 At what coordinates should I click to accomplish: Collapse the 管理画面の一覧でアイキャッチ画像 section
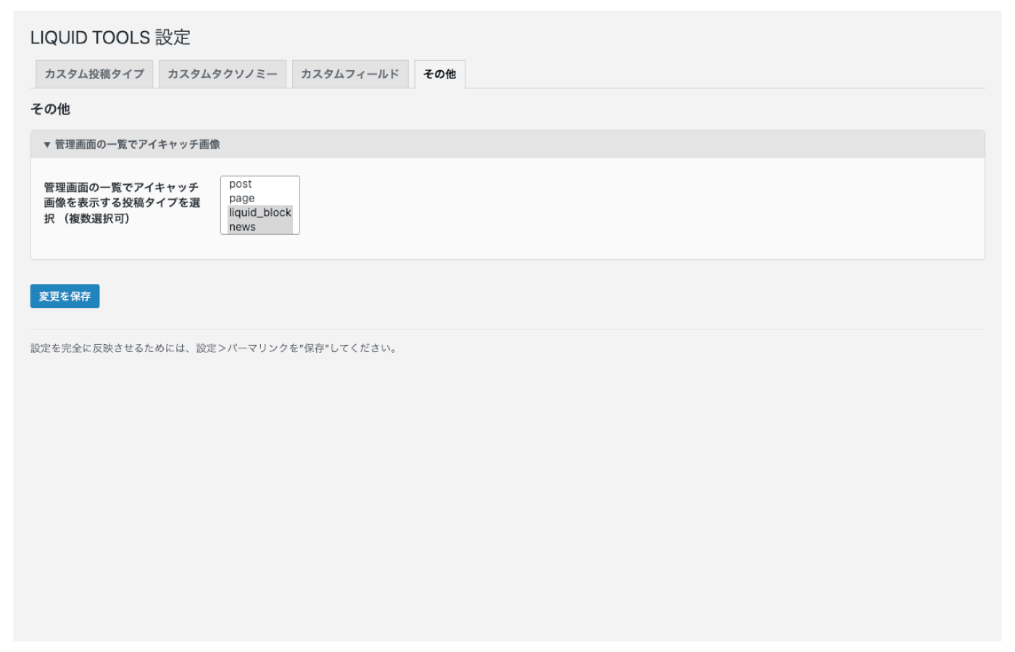507,145
